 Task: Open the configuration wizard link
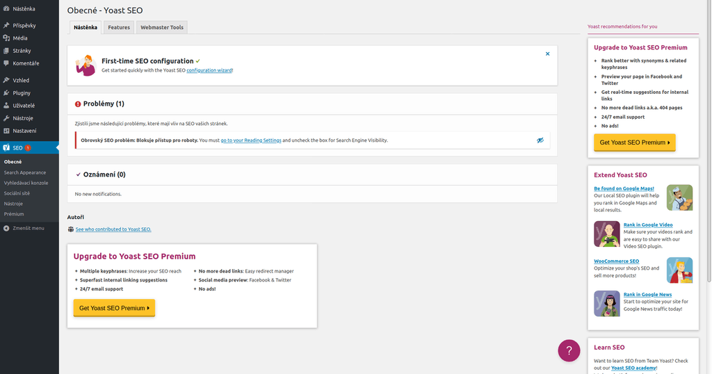(x=209, y=70)
